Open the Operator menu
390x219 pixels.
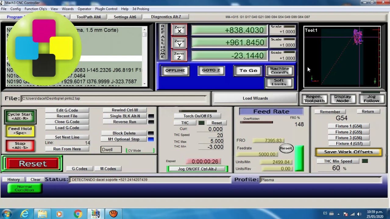pos(84,9)
